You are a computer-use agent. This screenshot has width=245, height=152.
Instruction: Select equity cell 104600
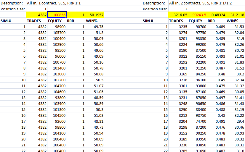[x=57, y=92]
